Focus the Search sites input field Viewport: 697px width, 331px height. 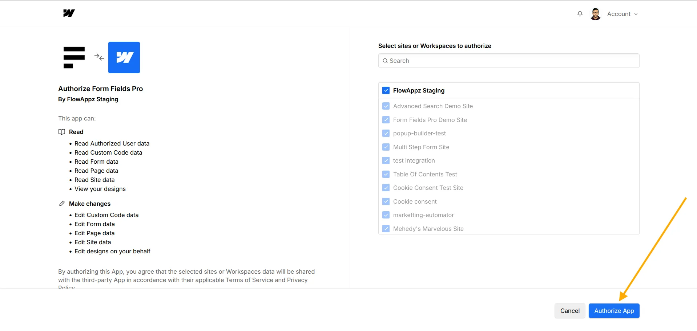[509, 61]
